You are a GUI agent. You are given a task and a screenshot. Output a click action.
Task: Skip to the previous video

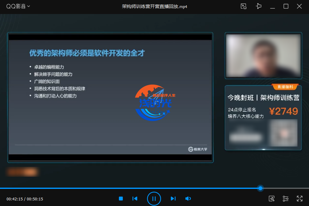pyautogui.click(x=135, y=199)
